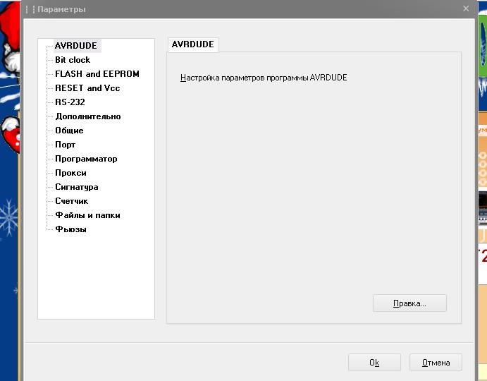Choose the RESET and Vcc entry
The image size is (487, 381).
coord(87,88)
